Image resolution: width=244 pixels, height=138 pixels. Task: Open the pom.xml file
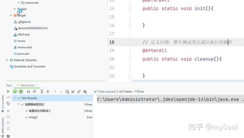pyautogui.click(x=23, y=54)
